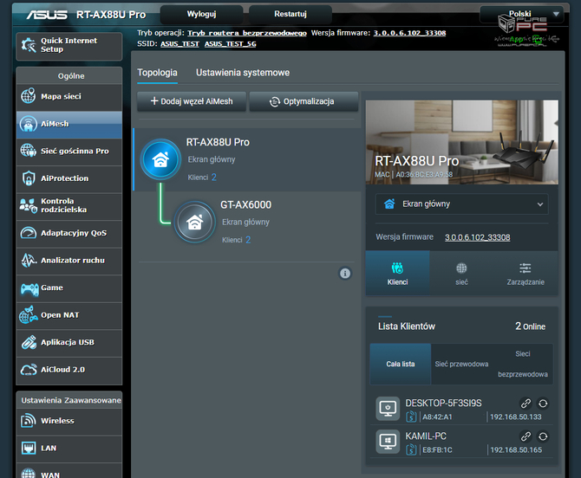Select the Cała lista filter

click(x=401, y=364)
